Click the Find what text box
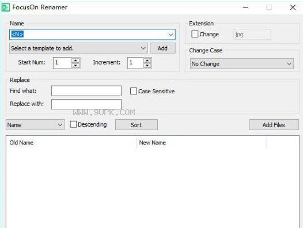Viewport: 303px width, 228px height. point(86,91)
